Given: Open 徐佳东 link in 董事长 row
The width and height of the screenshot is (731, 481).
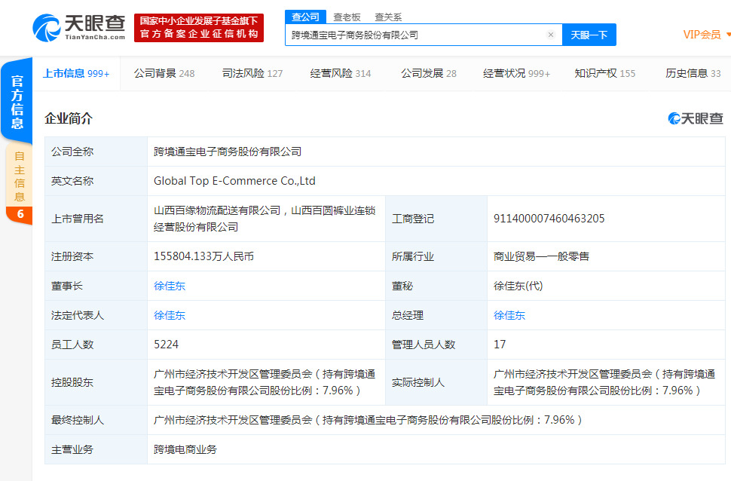Looking at the screenshot, I should 170,286.
